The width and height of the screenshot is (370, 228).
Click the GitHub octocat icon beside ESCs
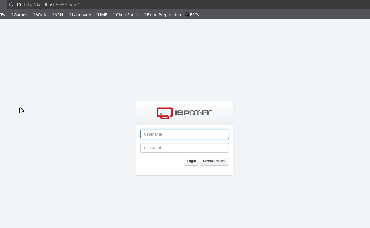click(187, 14)
